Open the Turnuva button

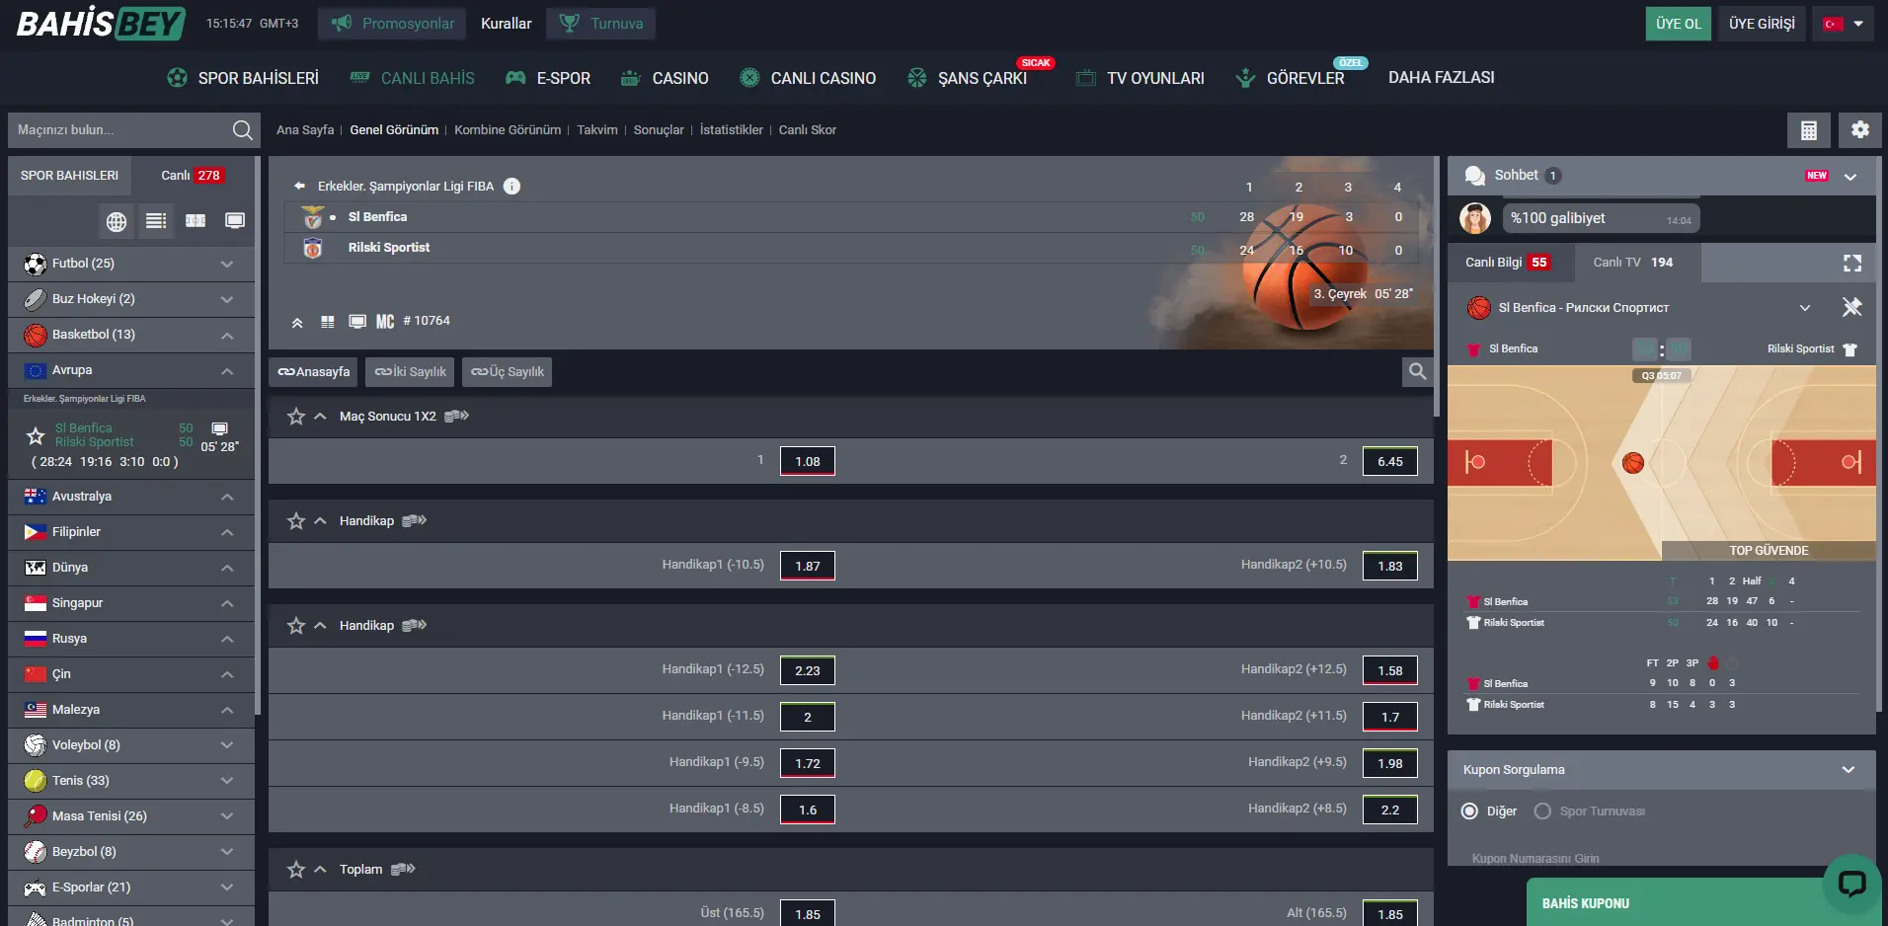coord(600,24)
